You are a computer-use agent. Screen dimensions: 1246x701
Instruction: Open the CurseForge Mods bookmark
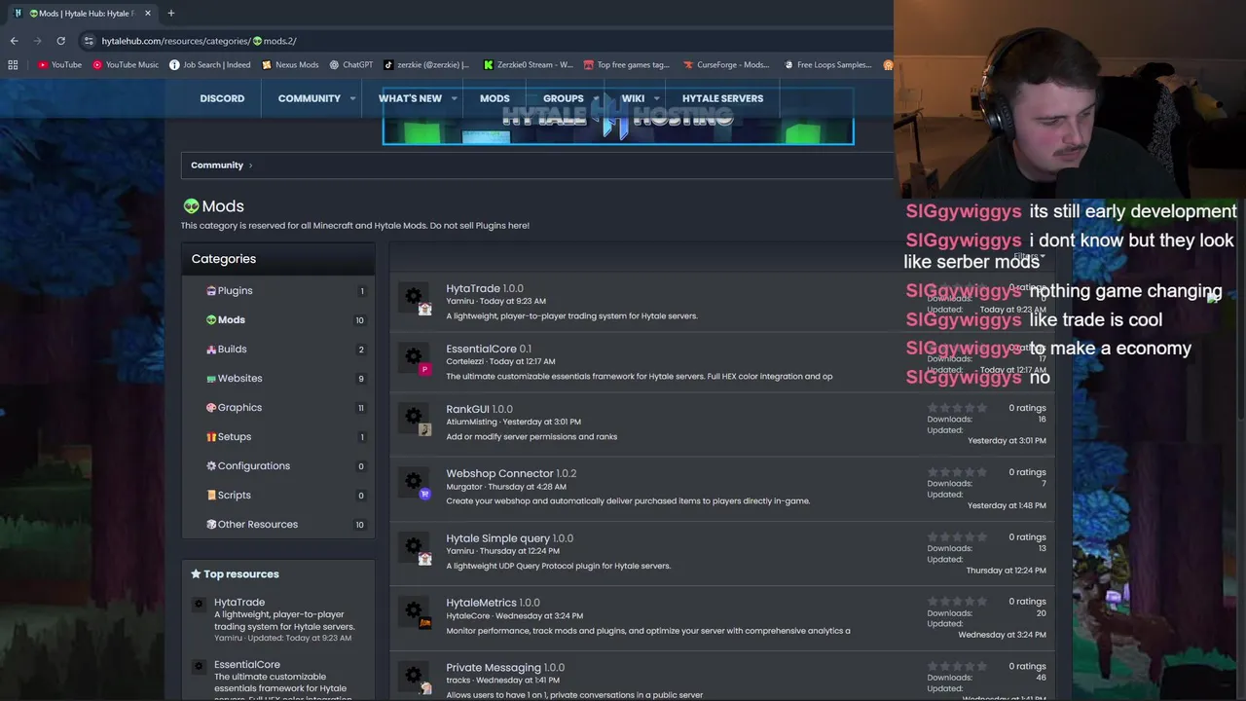(x=726, y=65)
